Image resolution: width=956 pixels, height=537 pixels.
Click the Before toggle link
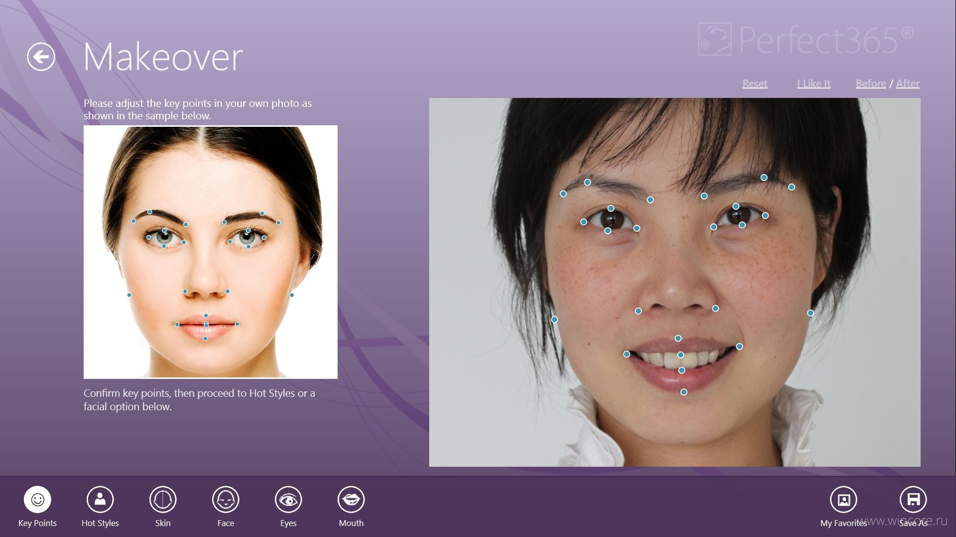[871, 83]
